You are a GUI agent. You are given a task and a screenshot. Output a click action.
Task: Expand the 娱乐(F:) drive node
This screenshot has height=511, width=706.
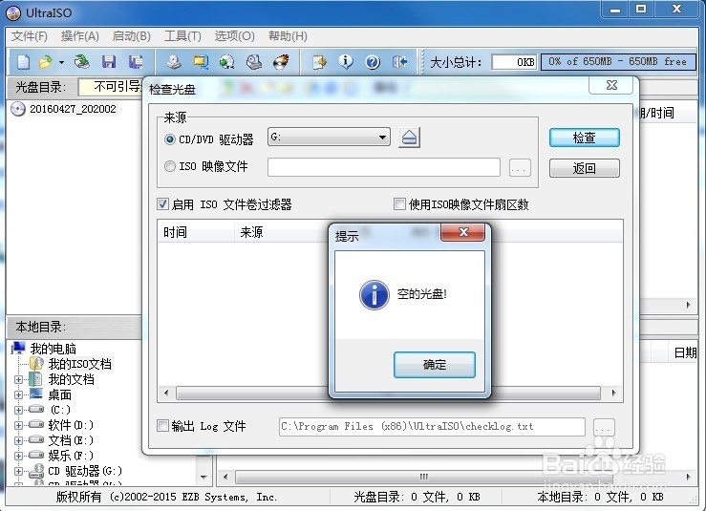pyautogui.click(x=18, y=456)
